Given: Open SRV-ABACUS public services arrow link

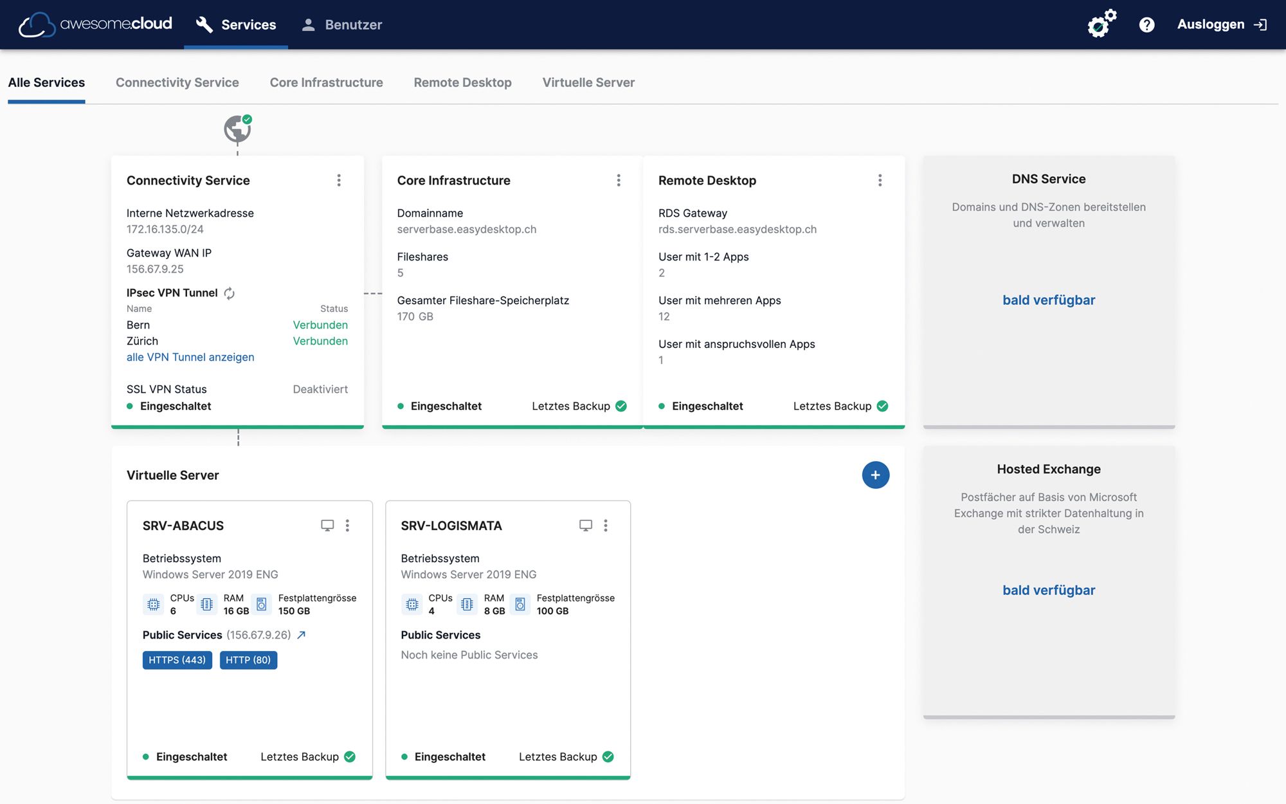Looking at the screenshot, I should click(301, 635).
